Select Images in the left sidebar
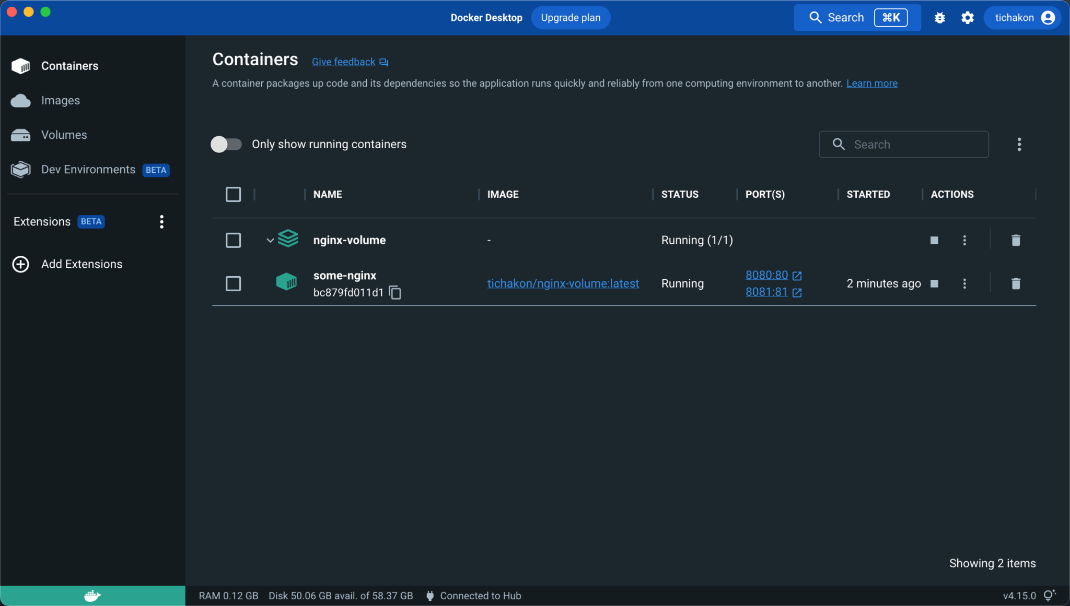 pos(60,100)
